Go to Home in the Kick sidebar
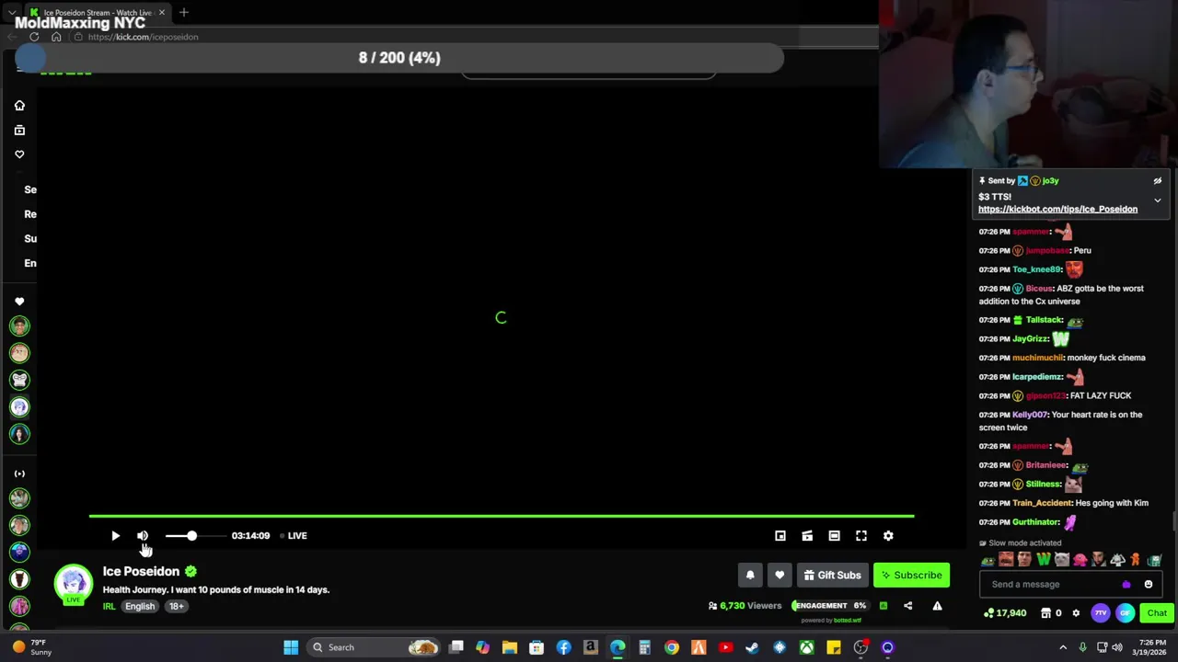 click(x=19, y=106)
